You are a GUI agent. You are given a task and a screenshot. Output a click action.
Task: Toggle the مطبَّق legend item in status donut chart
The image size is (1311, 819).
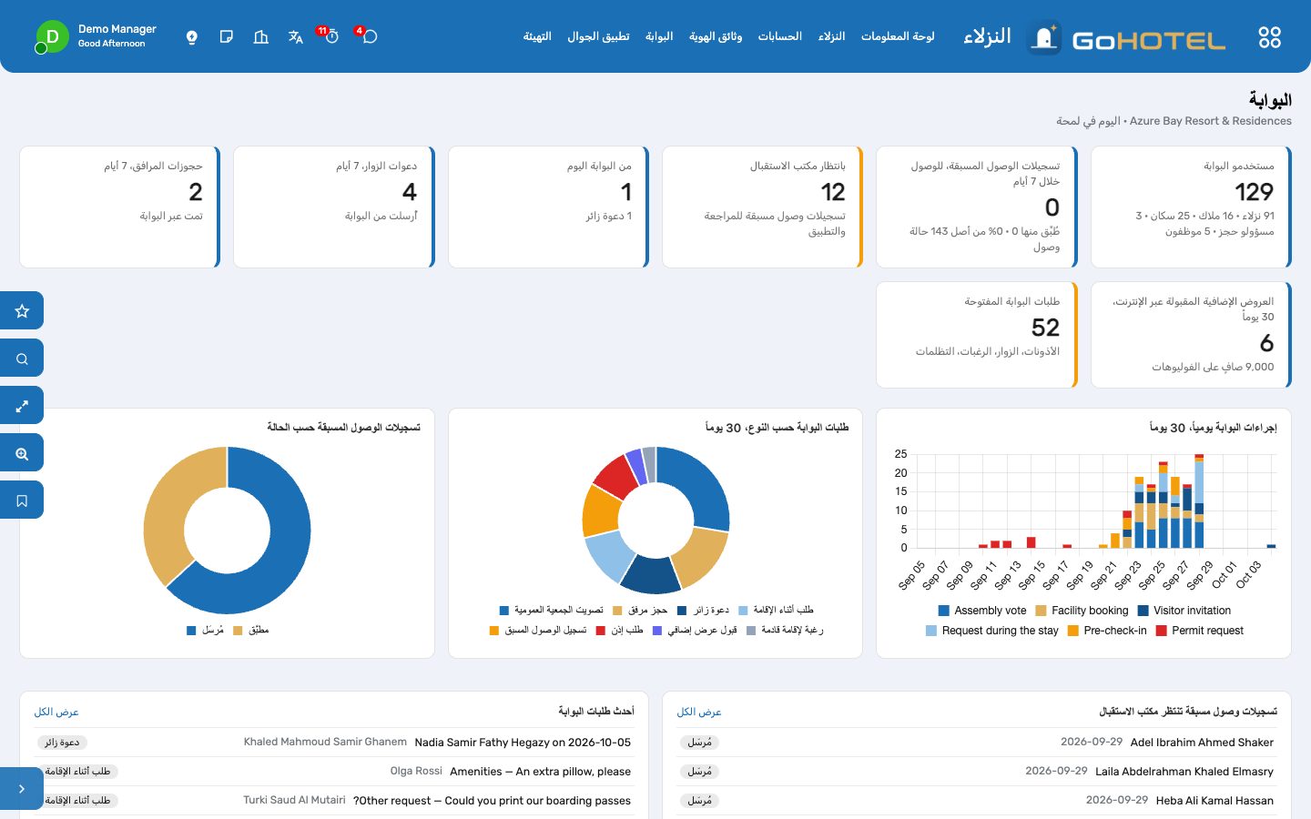click(x=251, y=630)
